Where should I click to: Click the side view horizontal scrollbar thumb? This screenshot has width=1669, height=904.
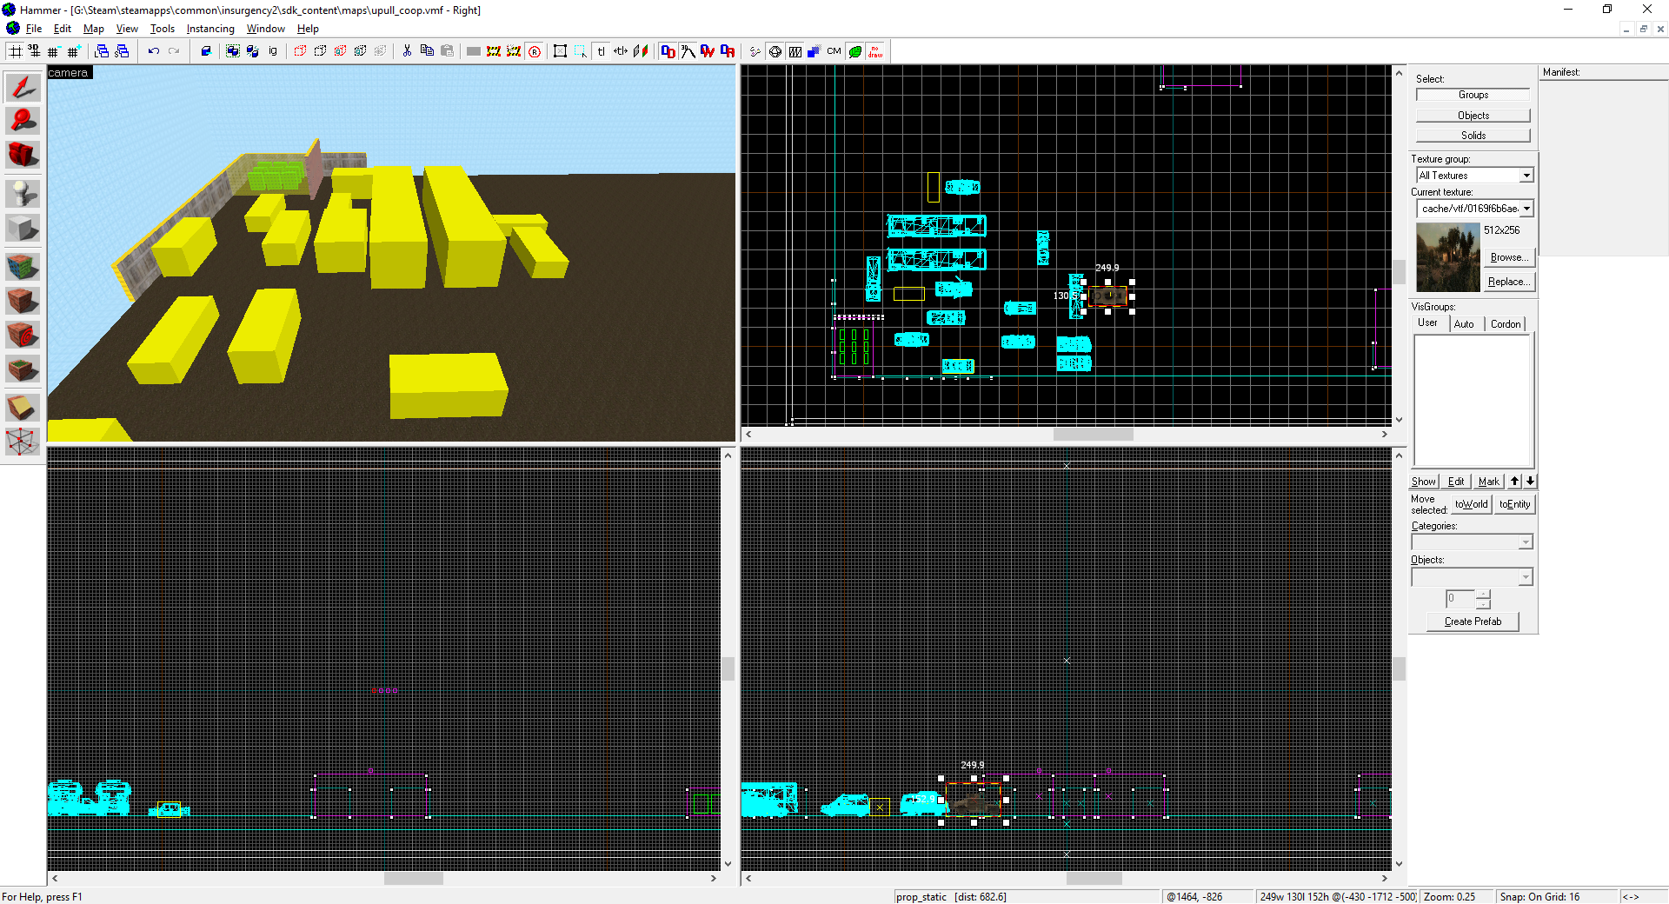pos(1094,879)
